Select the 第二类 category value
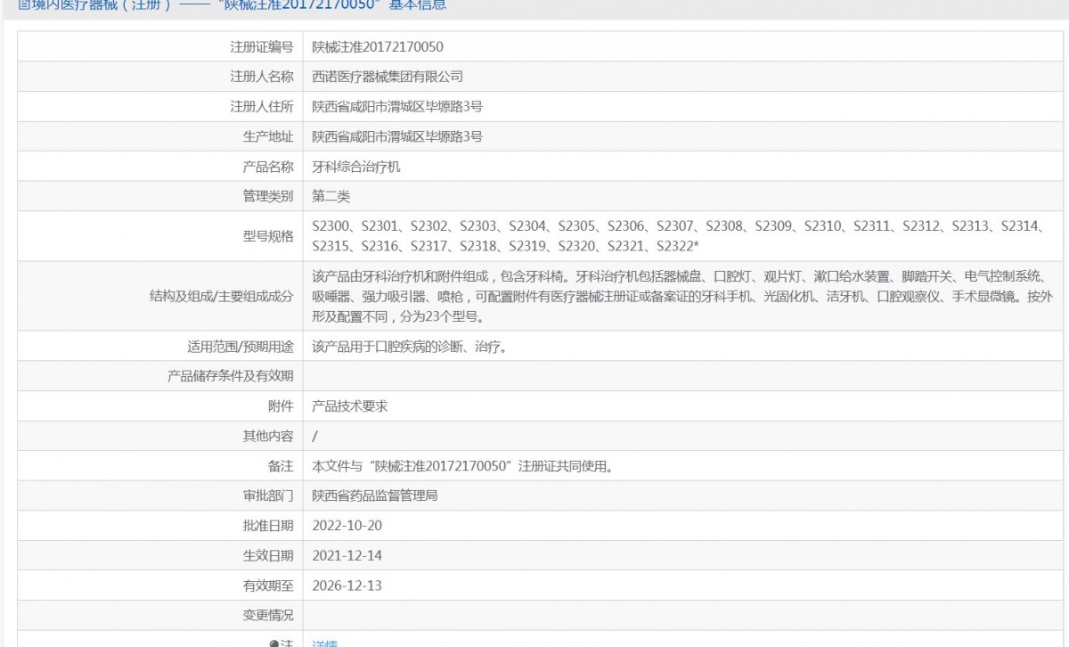The height and width of the screenshot is (647, 1069). click(330, 196)
